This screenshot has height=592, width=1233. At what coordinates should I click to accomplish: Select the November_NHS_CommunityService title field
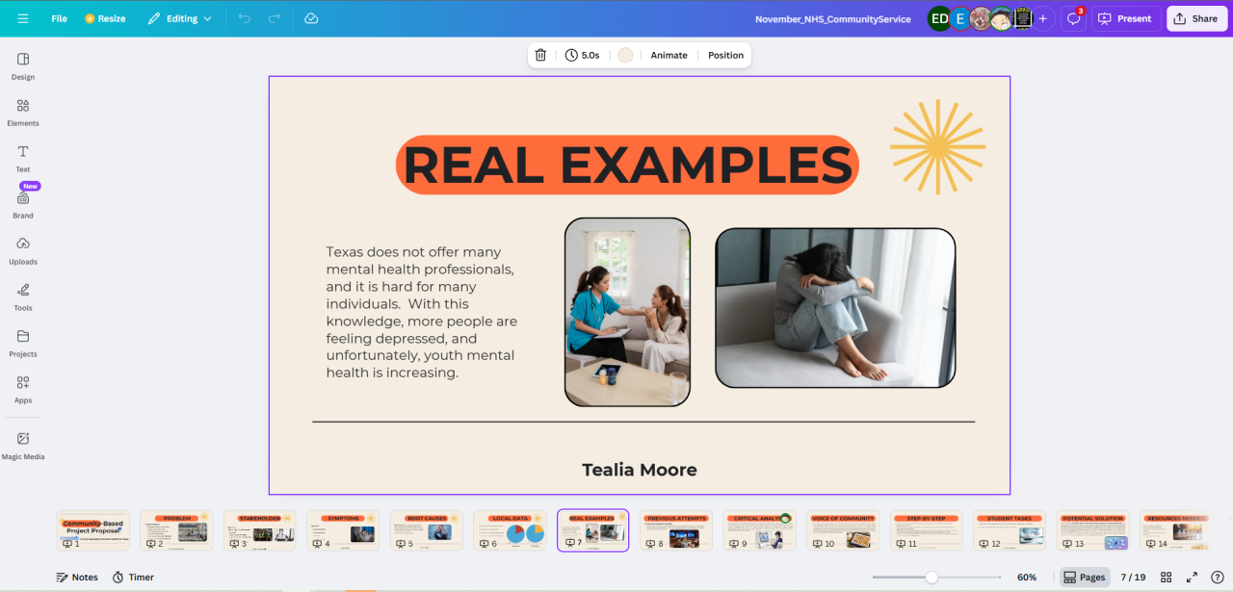point(833,18)
